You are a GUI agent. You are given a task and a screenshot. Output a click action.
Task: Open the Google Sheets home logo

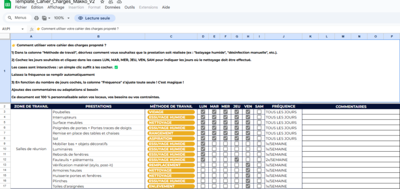[x=7, y=4]
